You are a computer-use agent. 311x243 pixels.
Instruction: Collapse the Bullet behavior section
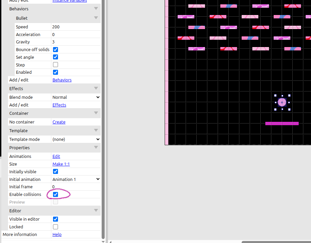[x=96, y=18]
